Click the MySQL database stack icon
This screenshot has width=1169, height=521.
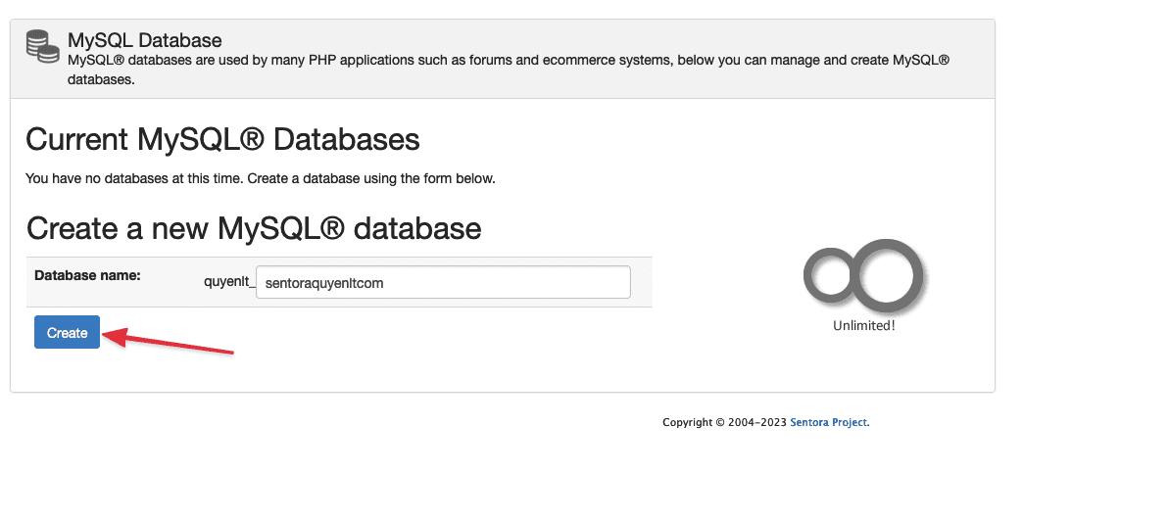coord(42,47)
